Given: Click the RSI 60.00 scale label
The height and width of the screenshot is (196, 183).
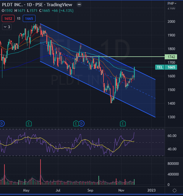Looking at the screenshot, I should 172,136.
